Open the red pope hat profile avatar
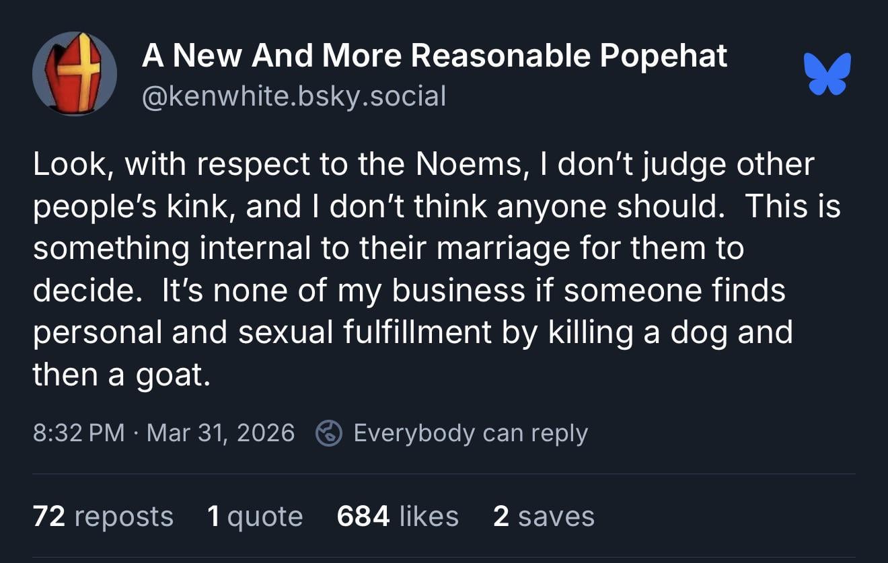This screenshot has height=563, width=888. pyautogui.click(x=75, y=73)
